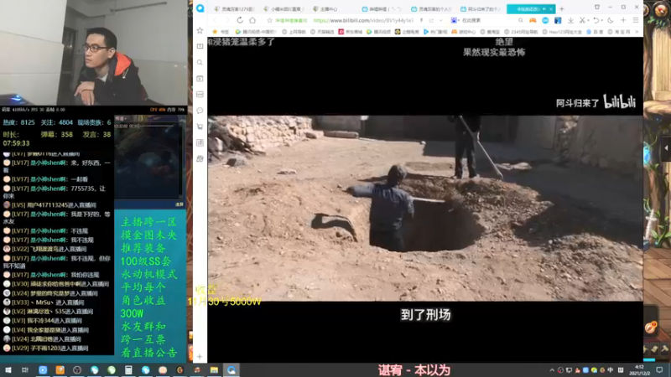The width and height of the screenshot is (671, 377).
Task: Click the bilibili video player frame
Action: click(x=425, y=200)
